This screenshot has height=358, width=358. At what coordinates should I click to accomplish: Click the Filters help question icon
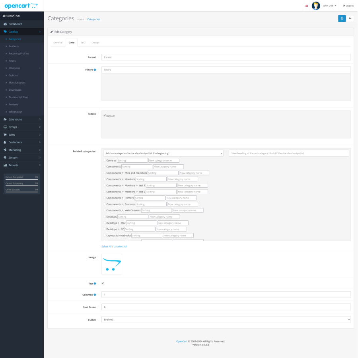95,70
